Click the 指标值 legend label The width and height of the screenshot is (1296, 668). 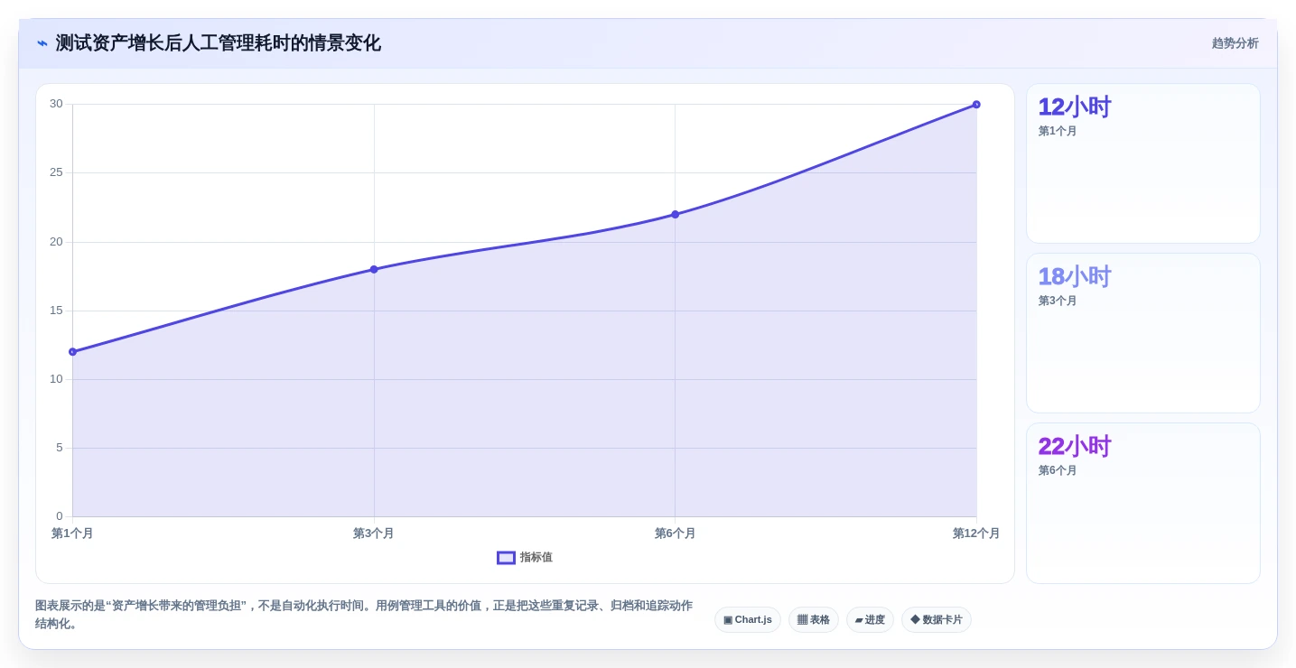(x=536, y=558)
